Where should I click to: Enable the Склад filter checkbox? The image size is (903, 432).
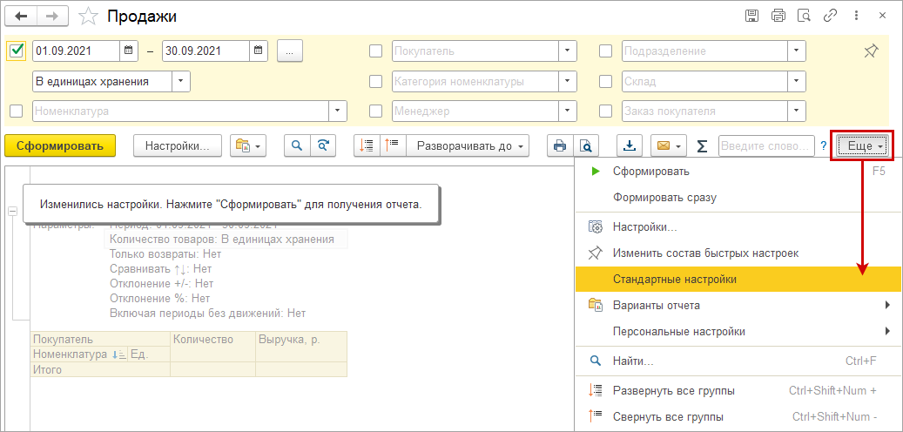606,81
